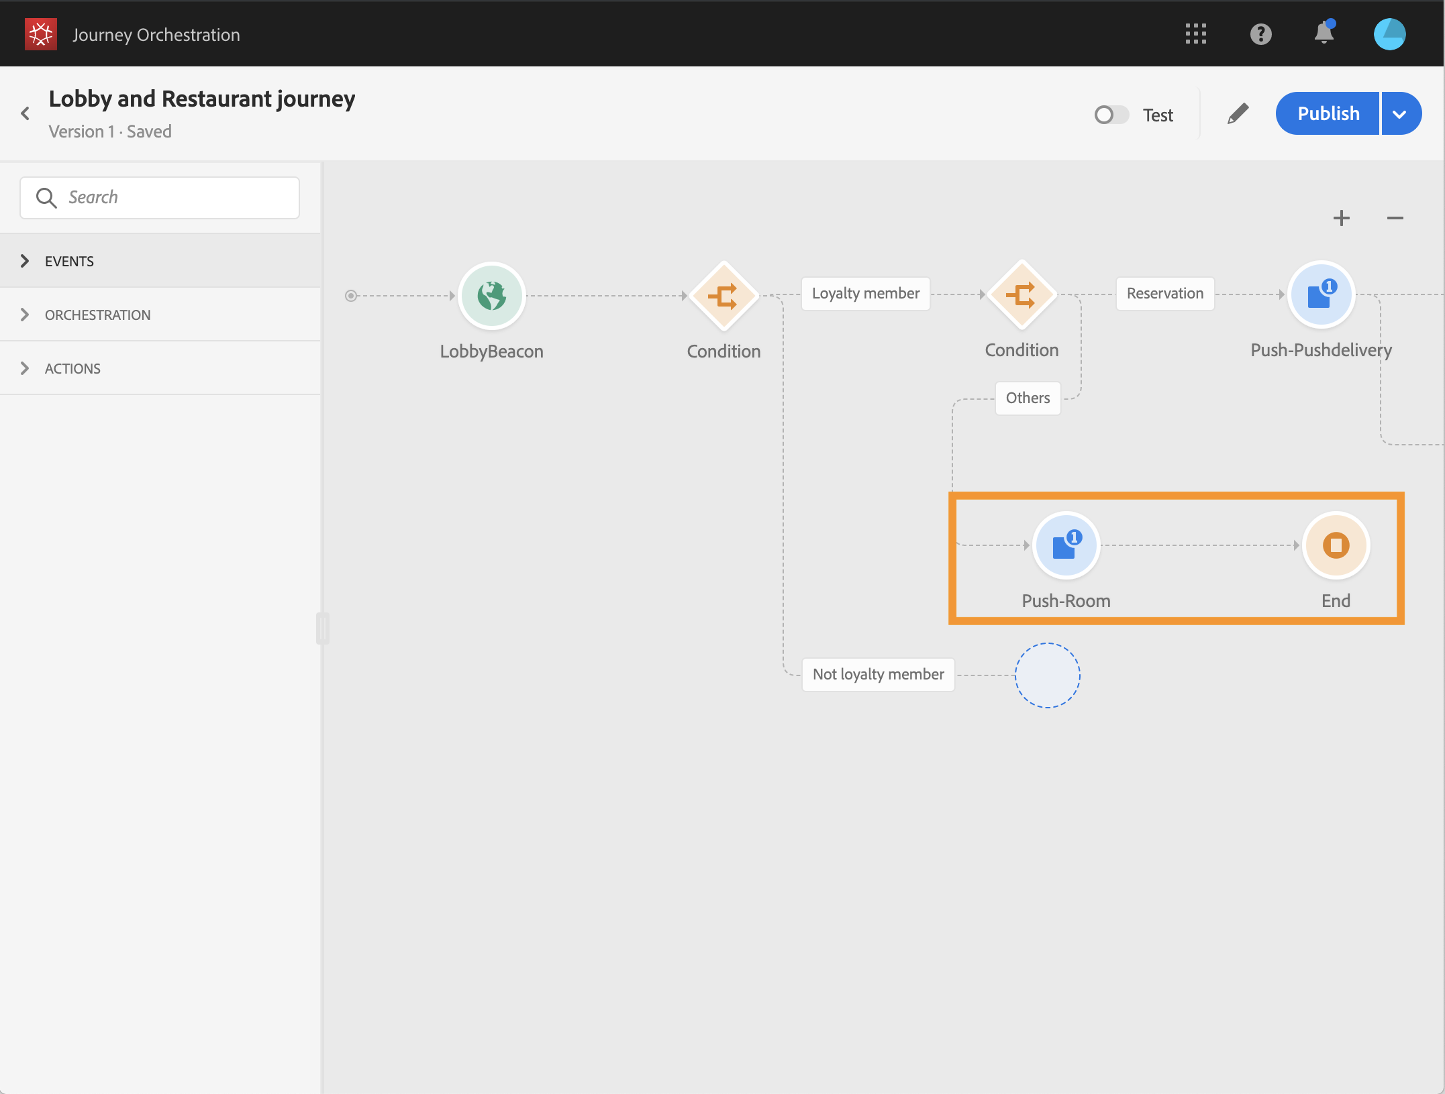Screen dimensions: 1445x1094
Task: Edit journey properties with pencil icon
Action: (1237, 114)
